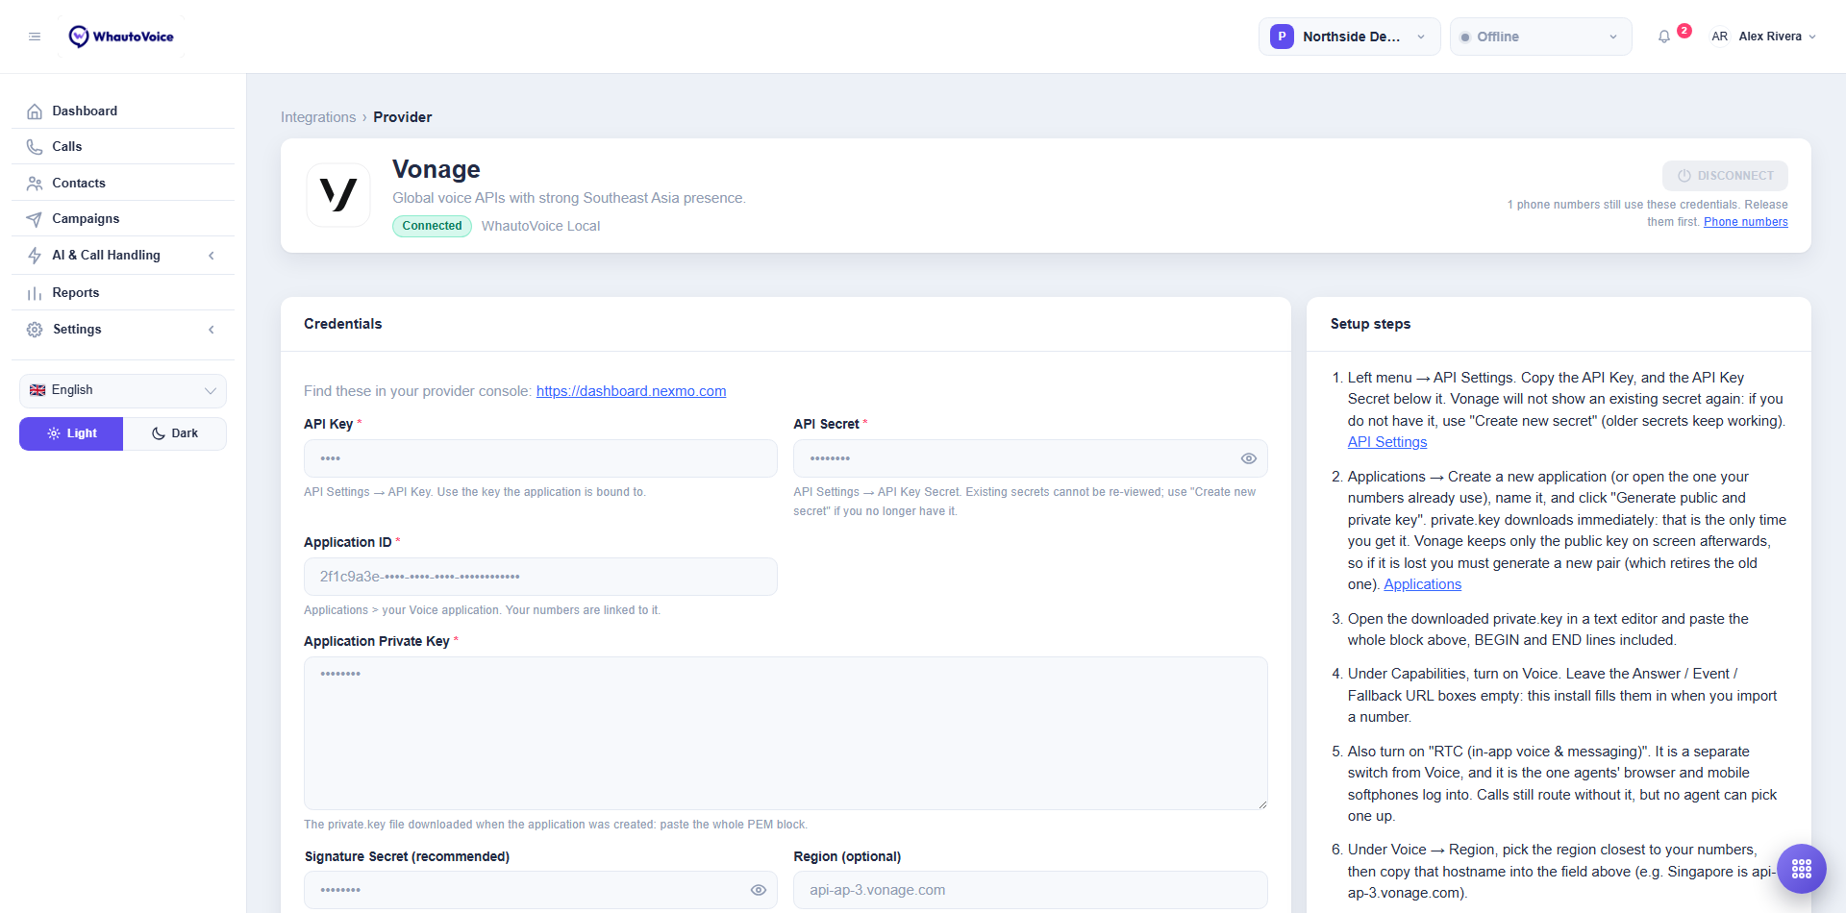Image resolution: width=1846 pixels, height=913 pixels.
Task: Open the Reports menu item
Action: [x=123, y=293]
